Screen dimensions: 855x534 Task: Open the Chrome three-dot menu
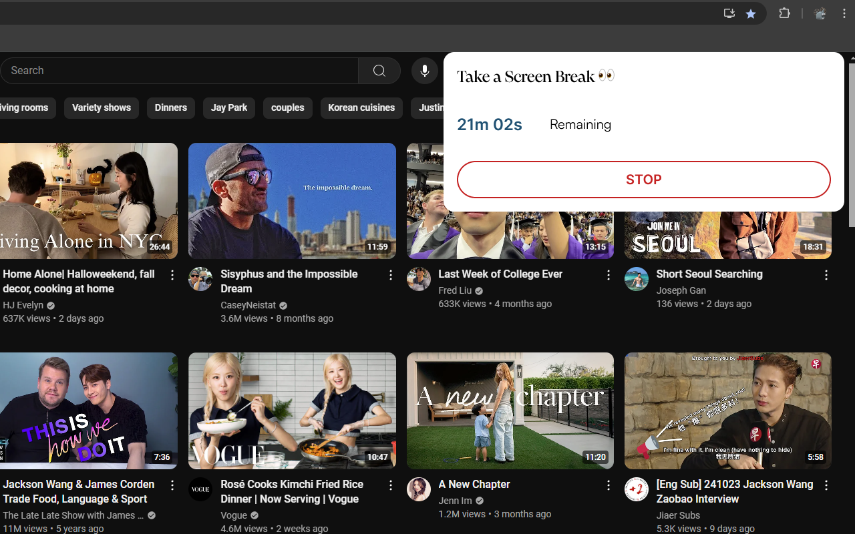[844, 13]
